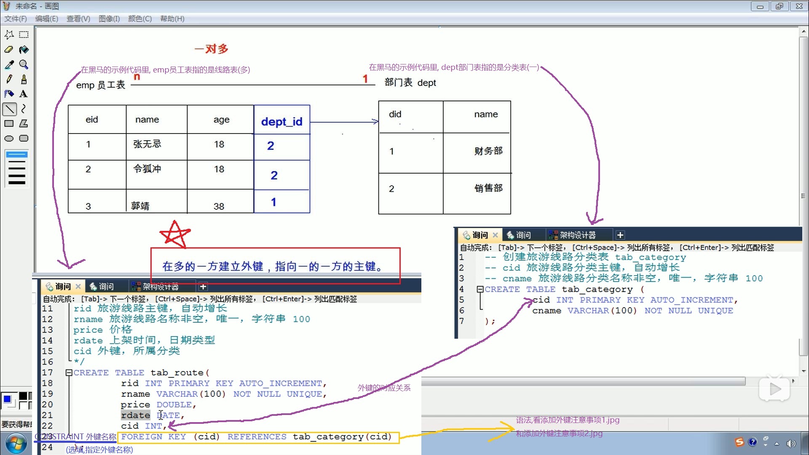
Task: Close the 询问 tab in the lower-left editor
Action: pyautogui.click(x=78, y=286)
